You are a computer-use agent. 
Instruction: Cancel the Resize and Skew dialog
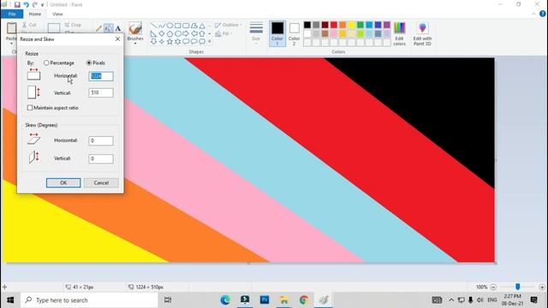click(101, 182)
